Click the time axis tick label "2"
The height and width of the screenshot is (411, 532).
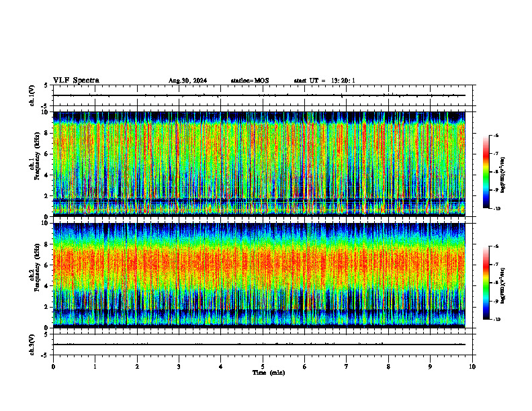pyautogui.click(x=137, y=367)
